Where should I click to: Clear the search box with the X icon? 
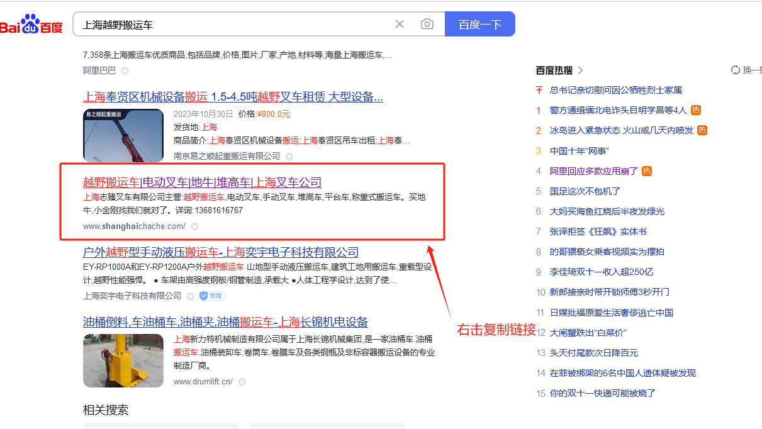click(400, 24)
